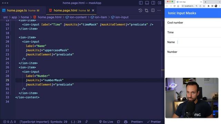Image resolution: width=221 pixels, height=124 pixels.
Task: Toggle the VS Code secondary sidebar layout icon
Action: click(x=153, y=3)
